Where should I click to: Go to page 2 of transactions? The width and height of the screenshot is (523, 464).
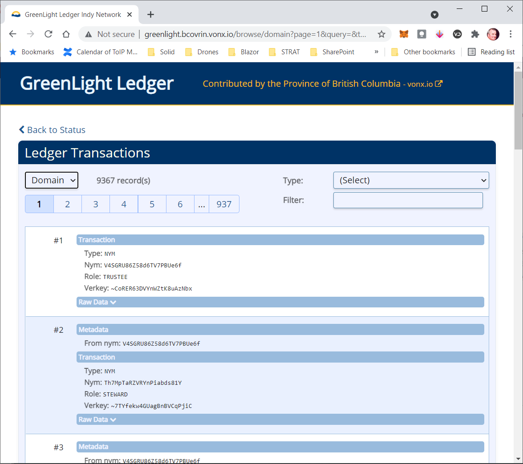click(68, 204)
